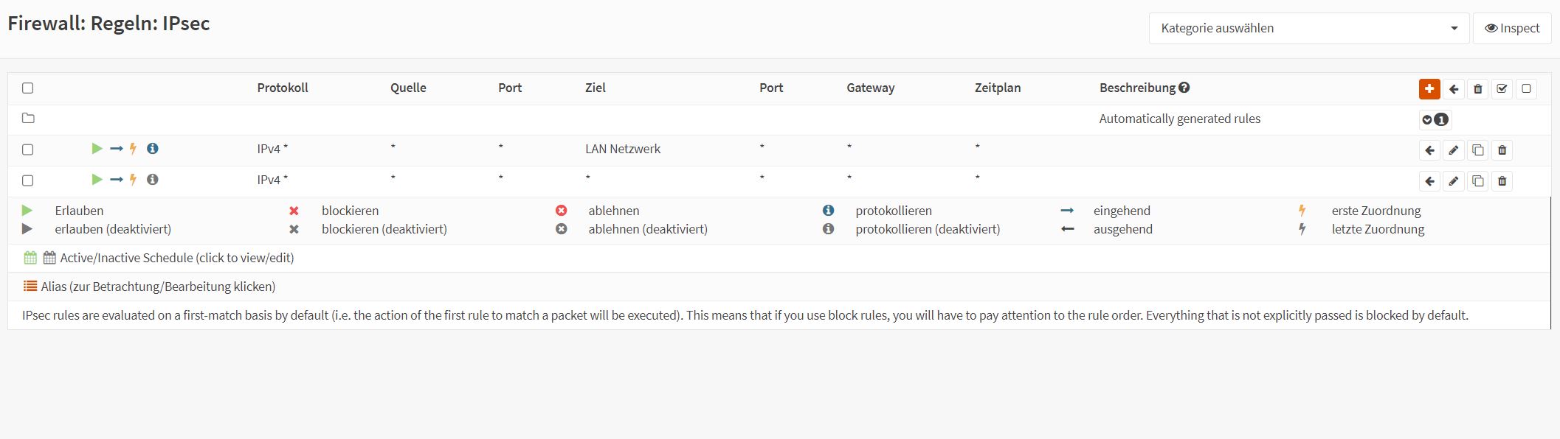The width and height of the screenshot is (1560, 439).
Task: Open Active/Inactive Schedule view
Action: [x=176, y=258]
